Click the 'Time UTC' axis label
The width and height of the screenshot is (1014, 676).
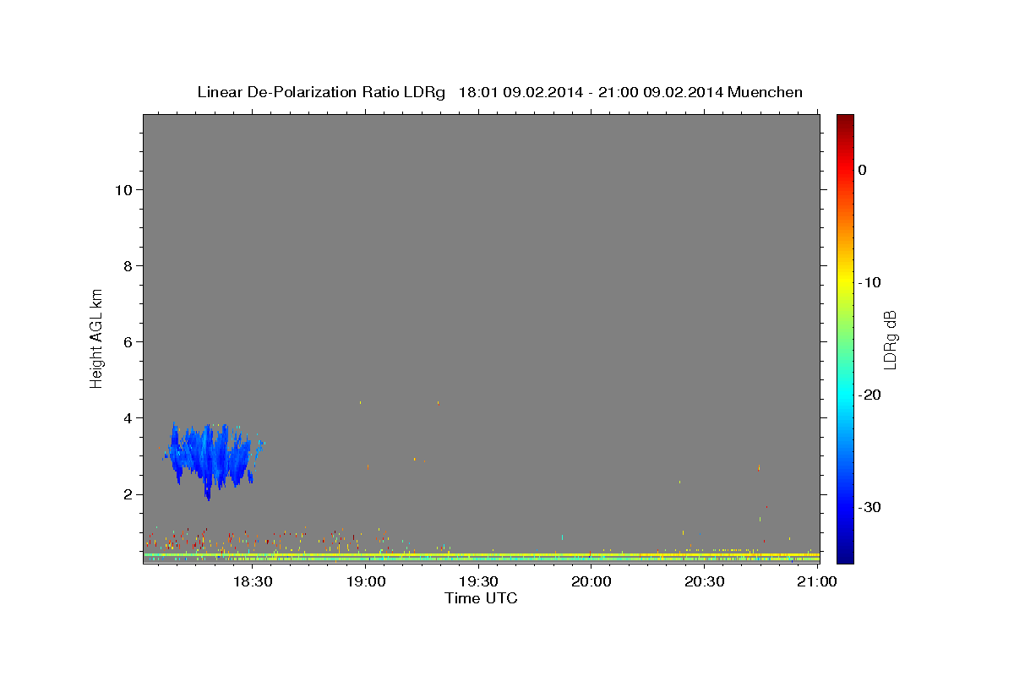[x=481, y=598]
